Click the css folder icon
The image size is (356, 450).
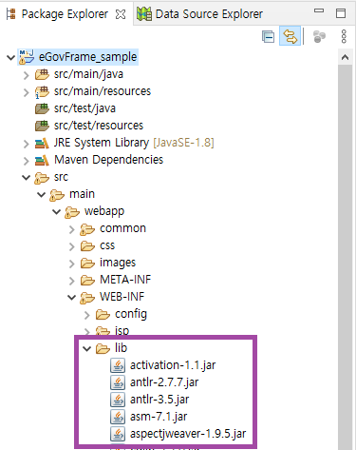coord(87,245)
